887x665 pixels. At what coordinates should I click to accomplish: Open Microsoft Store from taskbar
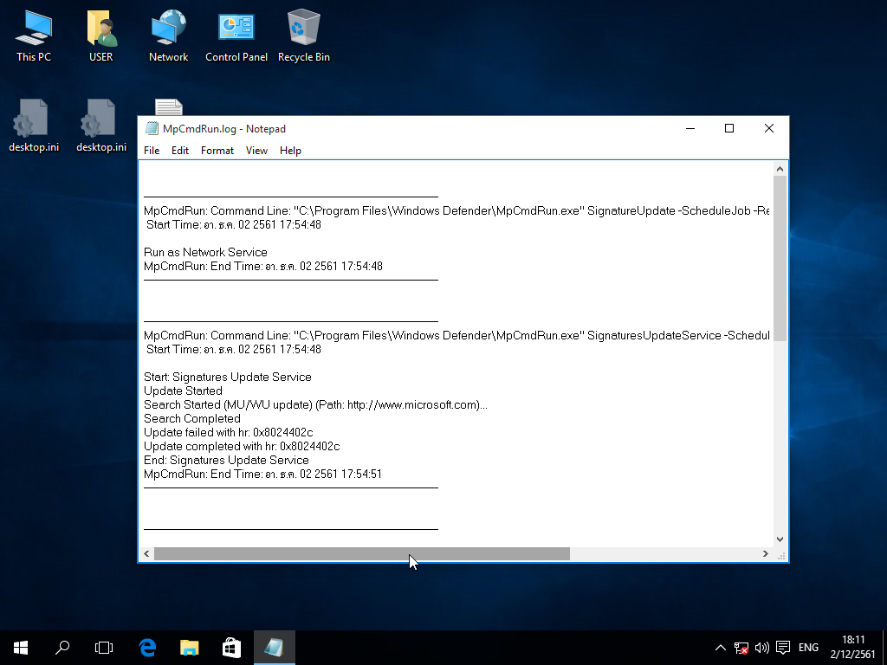231,647
